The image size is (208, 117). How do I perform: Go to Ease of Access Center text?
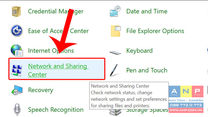(58, 31)
